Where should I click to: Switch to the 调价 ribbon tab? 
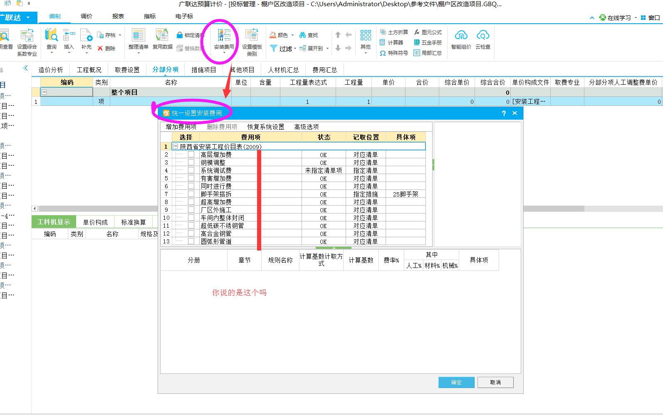pyautogui.click(x=87, y=16)
